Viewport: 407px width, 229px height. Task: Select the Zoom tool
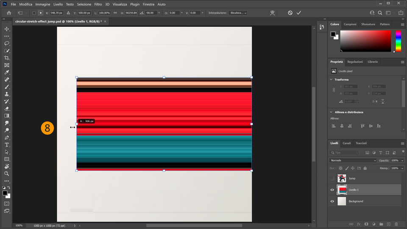click(x=7, y=173)
